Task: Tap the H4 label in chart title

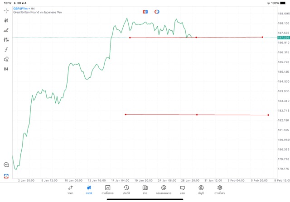Action: coord(33,9)
